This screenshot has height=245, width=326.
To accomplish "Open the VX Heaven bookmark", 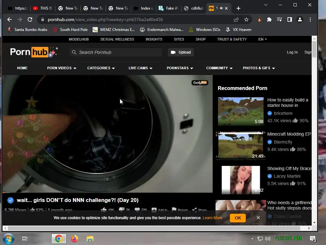I will click(x=238, y=30).
